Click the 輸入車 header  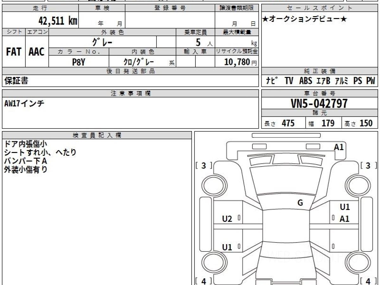pos(195,52)
